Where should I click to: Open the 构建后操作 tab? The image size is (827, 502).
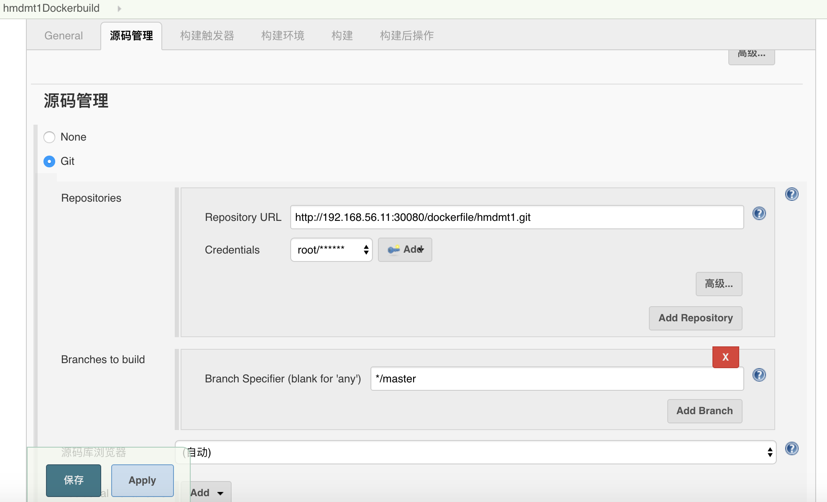(406, 36)
